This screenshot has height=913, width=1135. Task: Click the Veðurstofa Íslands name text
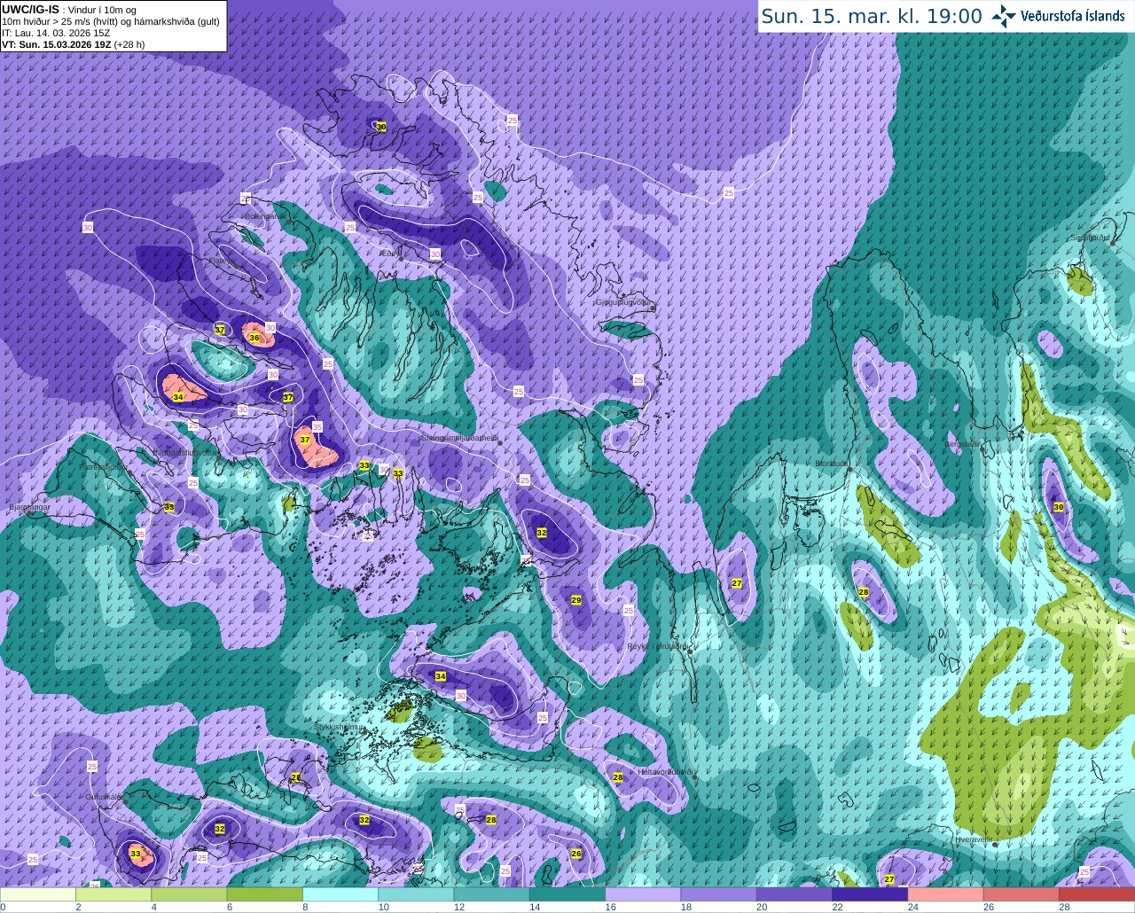pyautogui.click(x=1073, y=16)
